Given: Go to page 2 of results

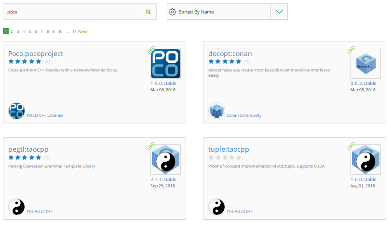Looking at the screenshot, I should coord(12,31).
